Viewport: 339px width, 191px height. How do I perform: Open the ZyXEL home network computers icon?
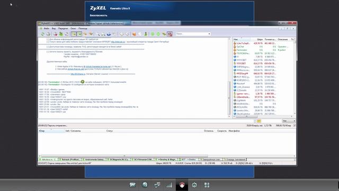pos(157,185)
